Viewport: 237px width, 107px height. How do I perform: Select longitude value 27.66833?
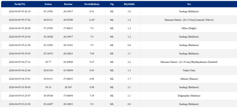point(68,79)
